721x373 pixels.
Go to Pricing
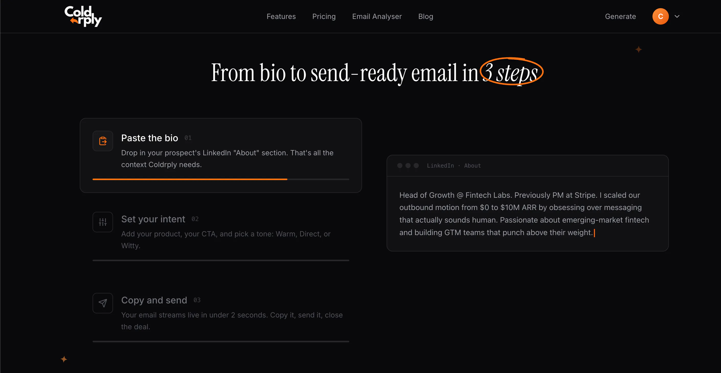tap(324, 17)
